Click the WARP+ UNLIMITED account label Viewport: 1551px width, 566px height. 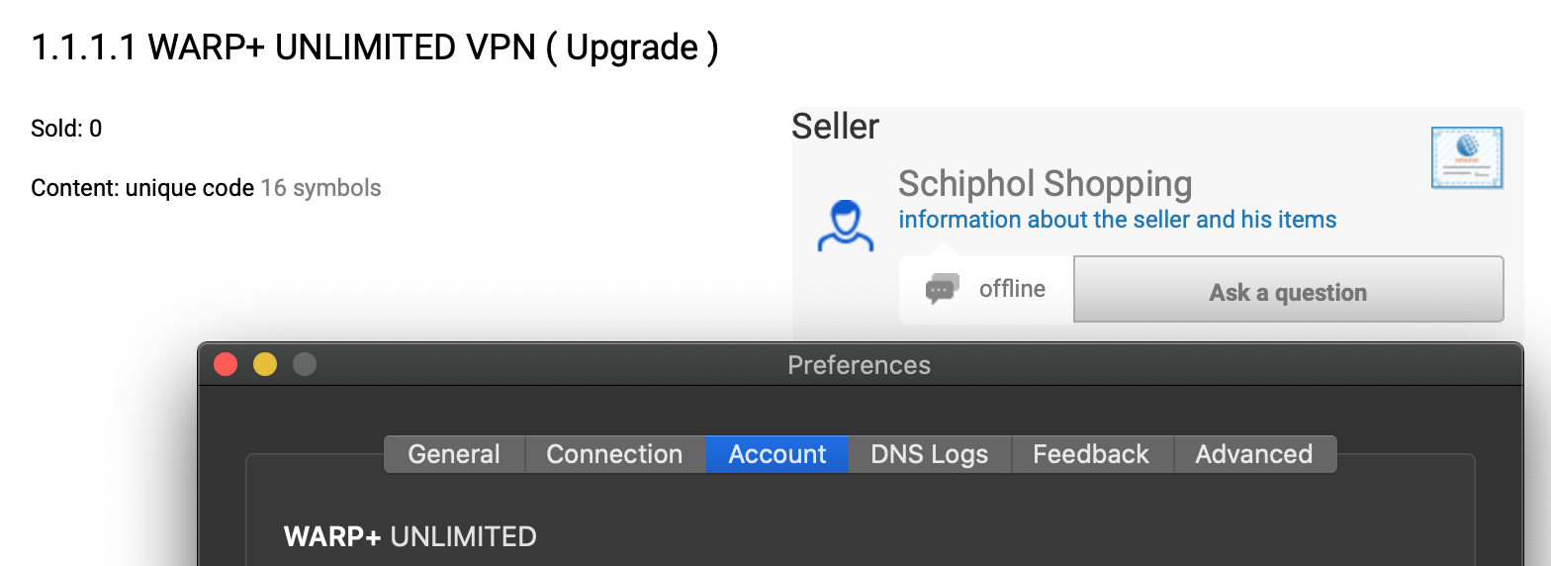(x=410, y=536)
